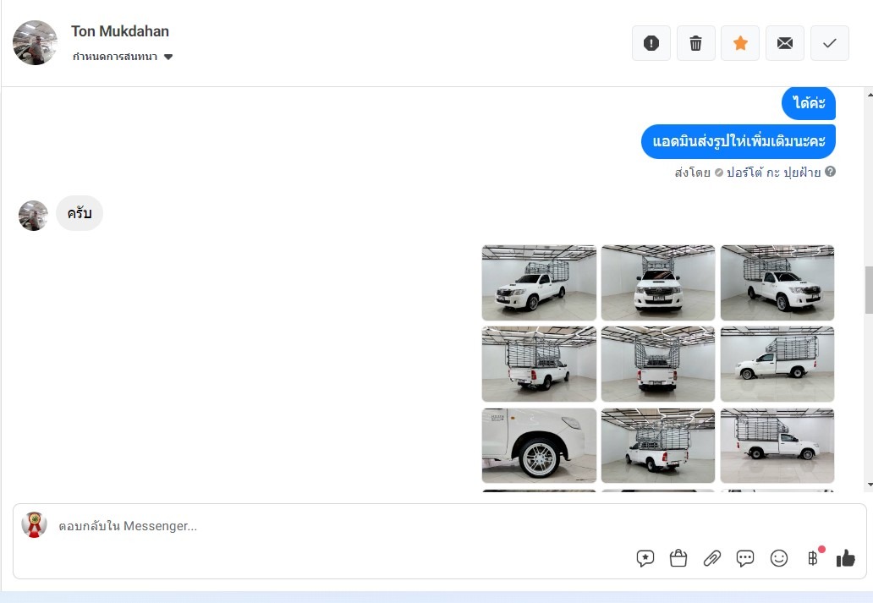
Task: Open the head-on front truck photo
Action: click(658, 282)
